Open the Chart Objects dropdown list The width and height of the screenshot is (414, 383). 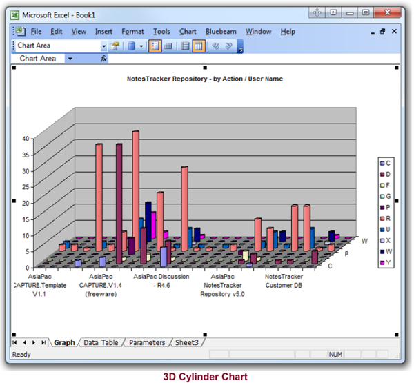[104, 46]
